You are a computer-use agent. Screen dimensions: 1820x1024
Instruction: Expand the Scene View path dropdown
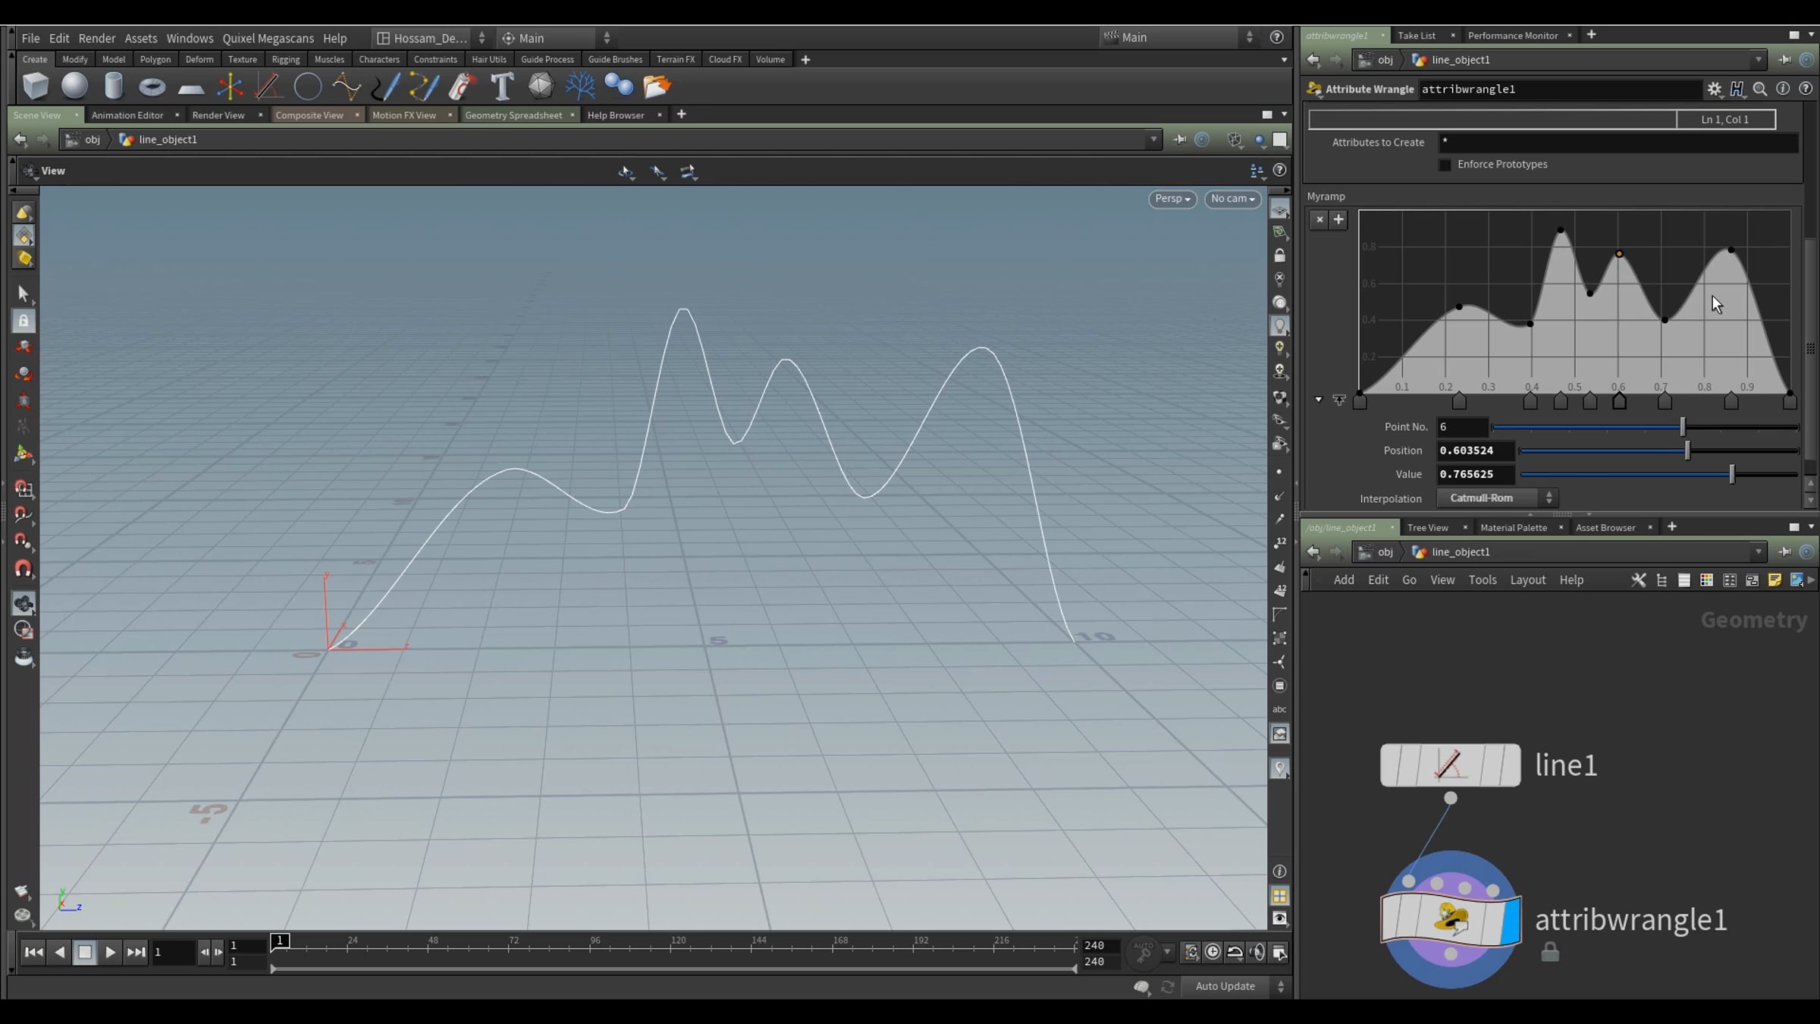point(1153,140)
